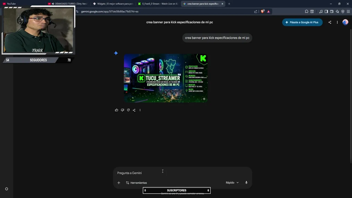Screen dimensions: 352x198
Task: Share this page from the address bar
Action: click(x=256, y=12)
